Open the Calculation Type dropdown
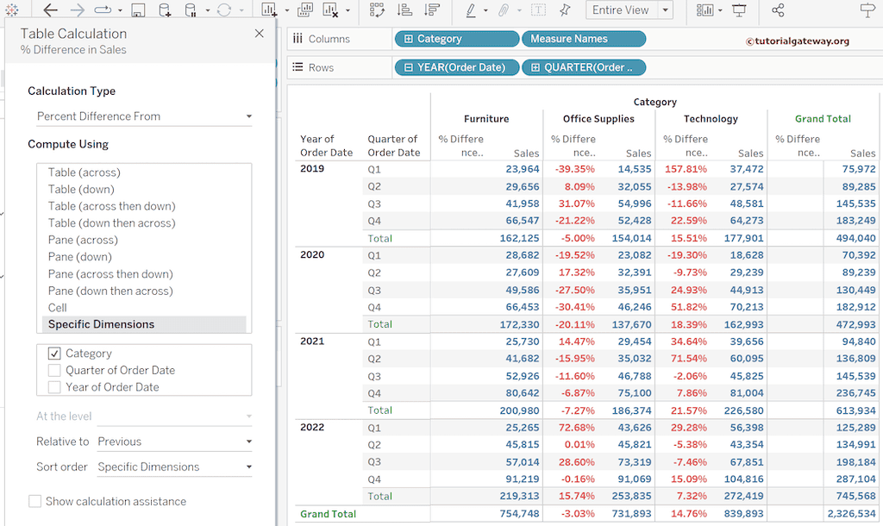Image resolution: width=883 pixels, height=526 pixels. click(144, 116)
